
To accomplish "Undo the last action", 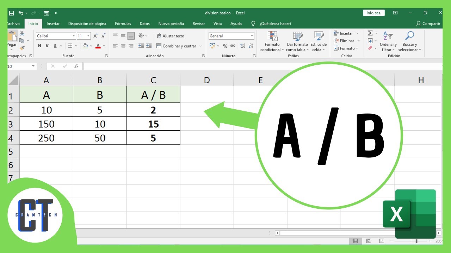I will pyautogui.click(x=21, y=13).
